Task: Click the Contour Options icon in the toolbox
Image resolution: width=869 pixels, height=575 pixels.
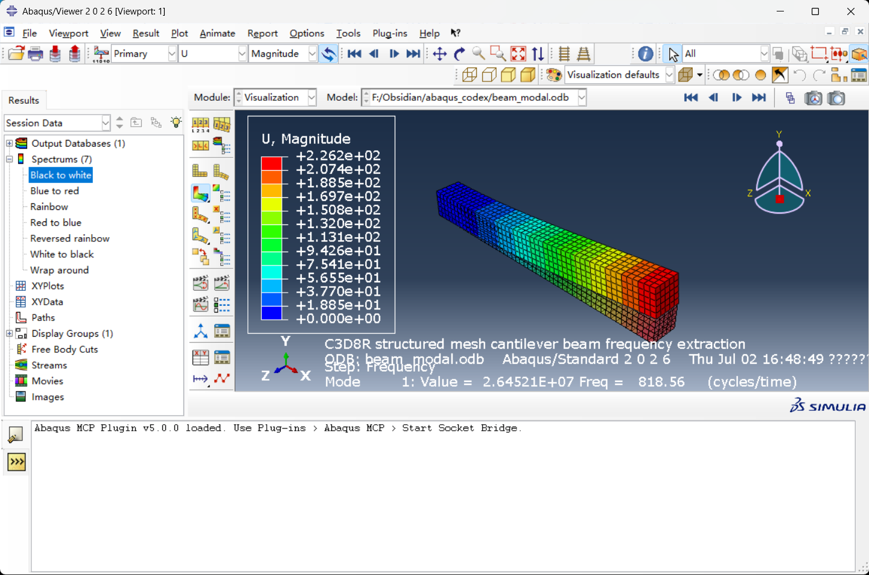Action: point(221,193)
